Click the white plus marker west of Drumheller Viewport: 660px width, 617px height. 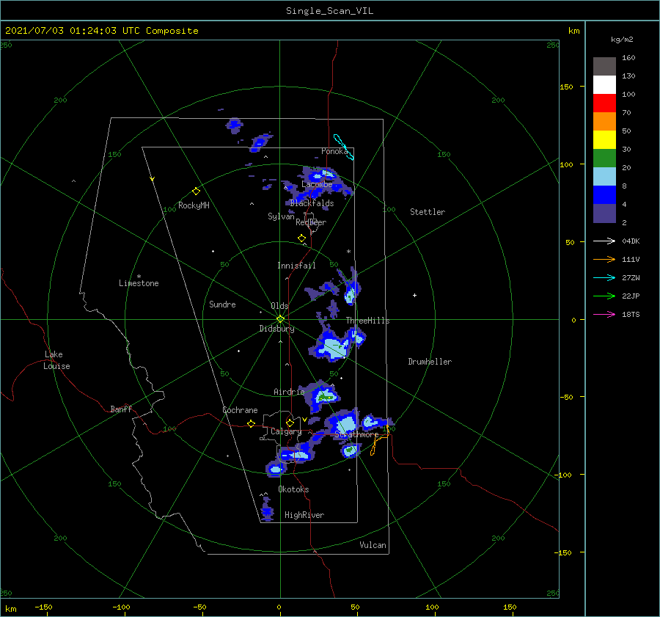coord(414,295)
